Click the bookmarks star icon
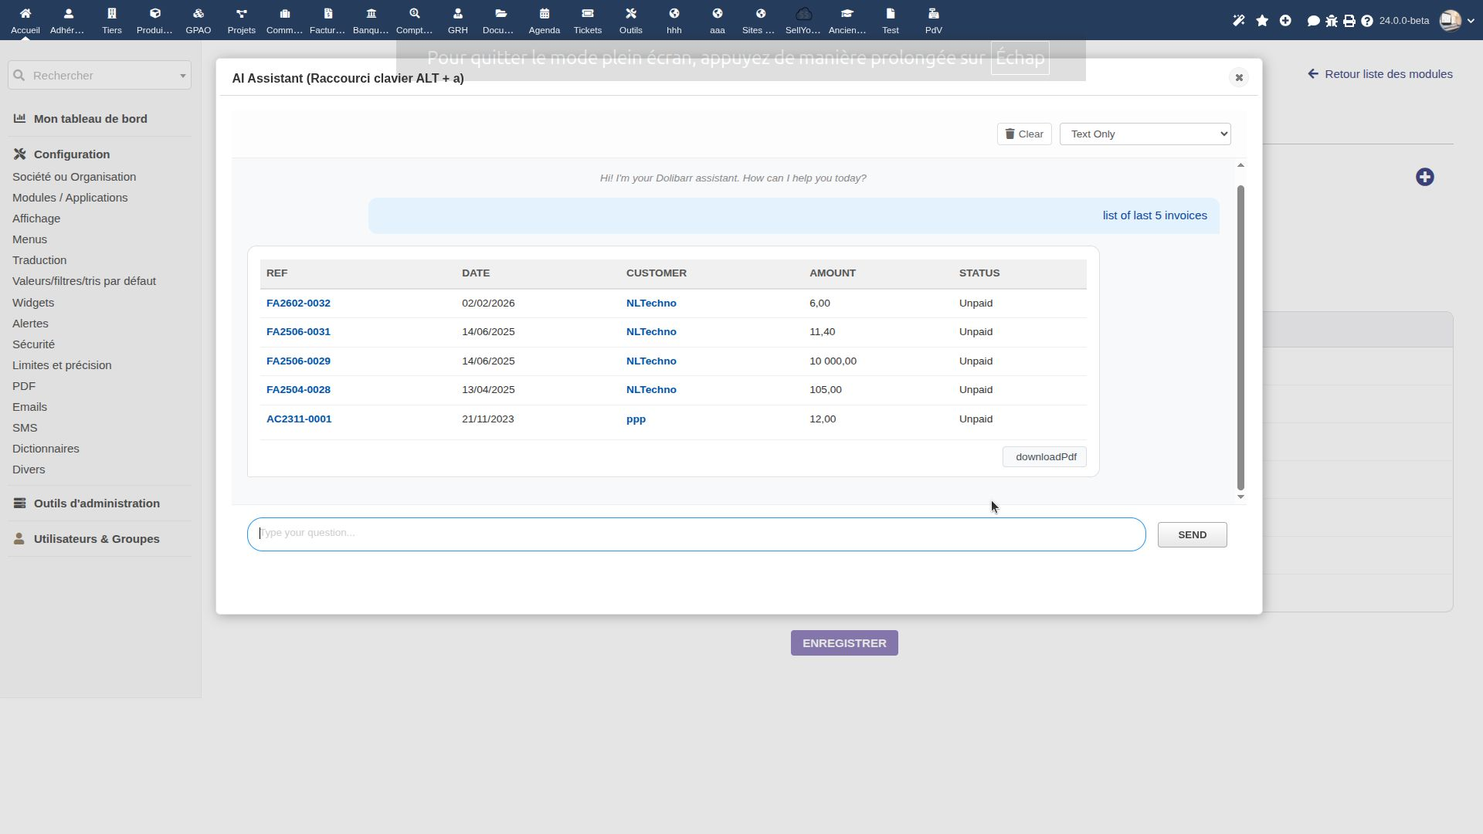 (1262, 21)
